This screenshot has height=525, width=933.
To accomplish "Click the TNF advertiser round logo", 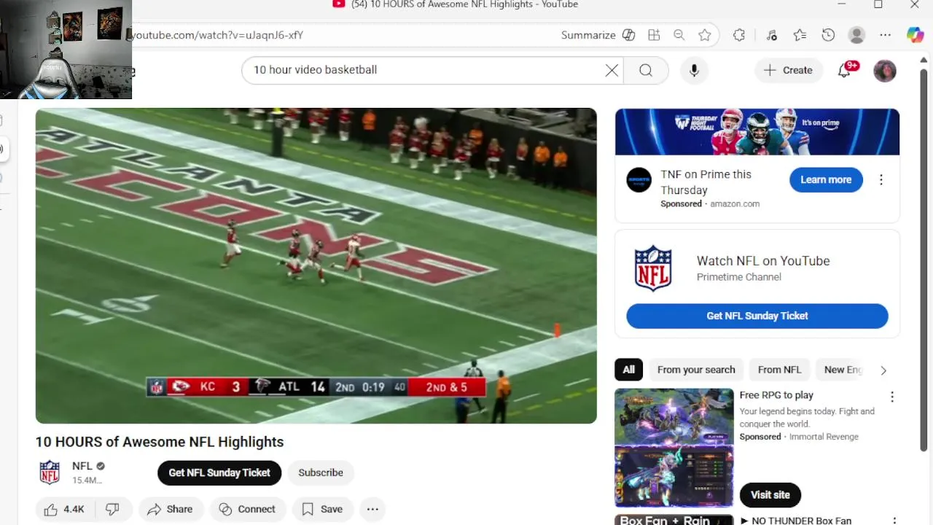I will pyautogui.click(x=639, y=179).
